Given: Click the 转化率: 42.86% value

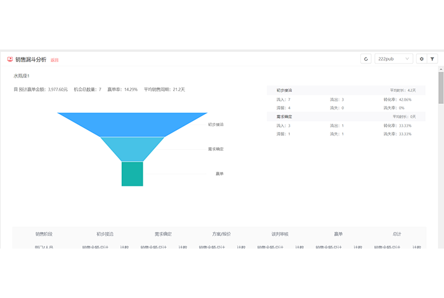Looking at the screenshot, I should point(398,100).
